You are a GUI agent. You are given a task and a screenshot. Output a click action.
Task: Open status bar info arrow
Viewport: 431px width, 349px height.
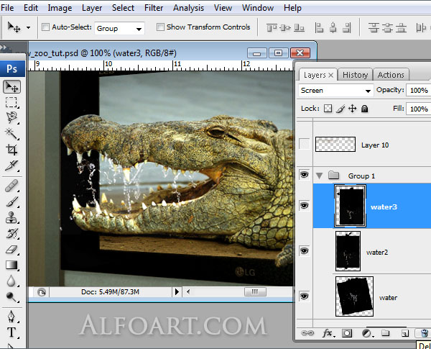(x=177, y=291)
